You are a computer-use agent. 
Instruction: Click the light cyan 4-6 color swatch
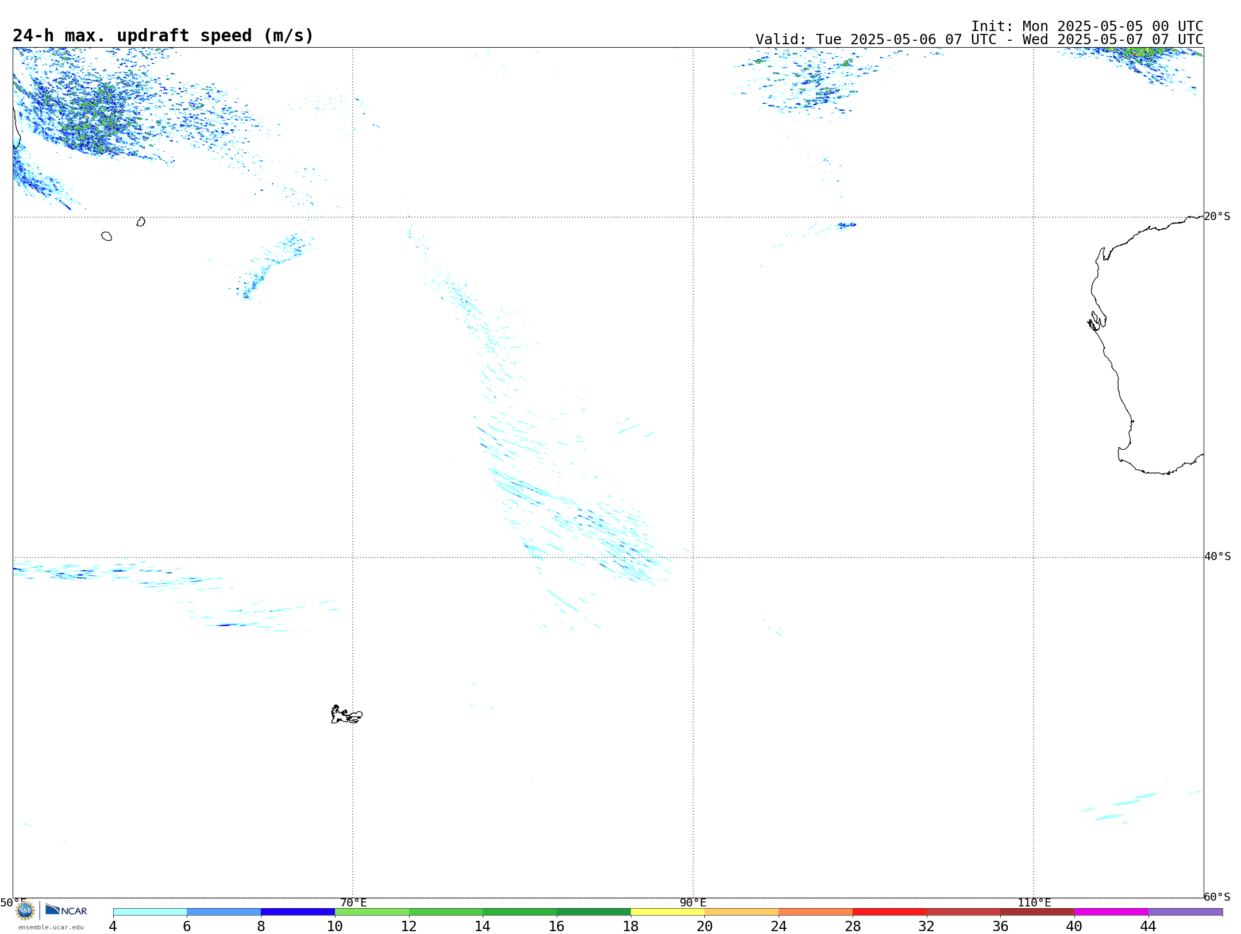[150, 912]
